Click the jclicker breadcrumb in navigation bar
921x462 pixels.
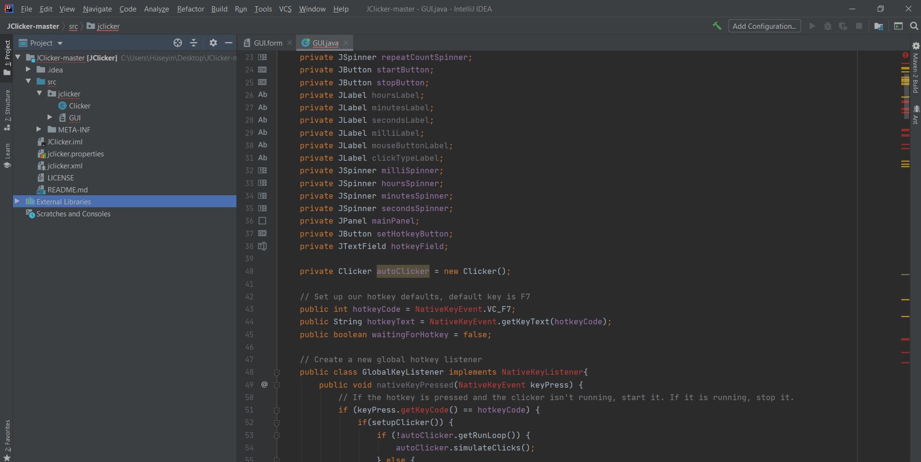click(108, 26)
